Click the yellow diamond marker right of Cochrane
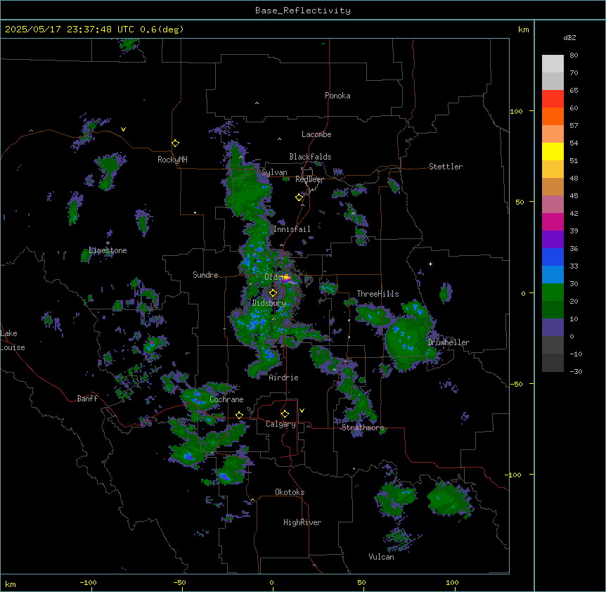 point(239,415)
